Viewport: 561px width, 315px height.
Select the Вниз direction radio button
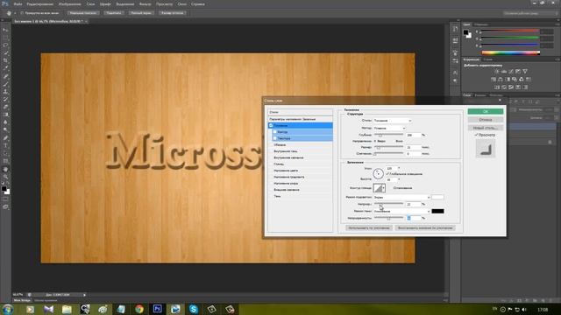click(394, 141)
